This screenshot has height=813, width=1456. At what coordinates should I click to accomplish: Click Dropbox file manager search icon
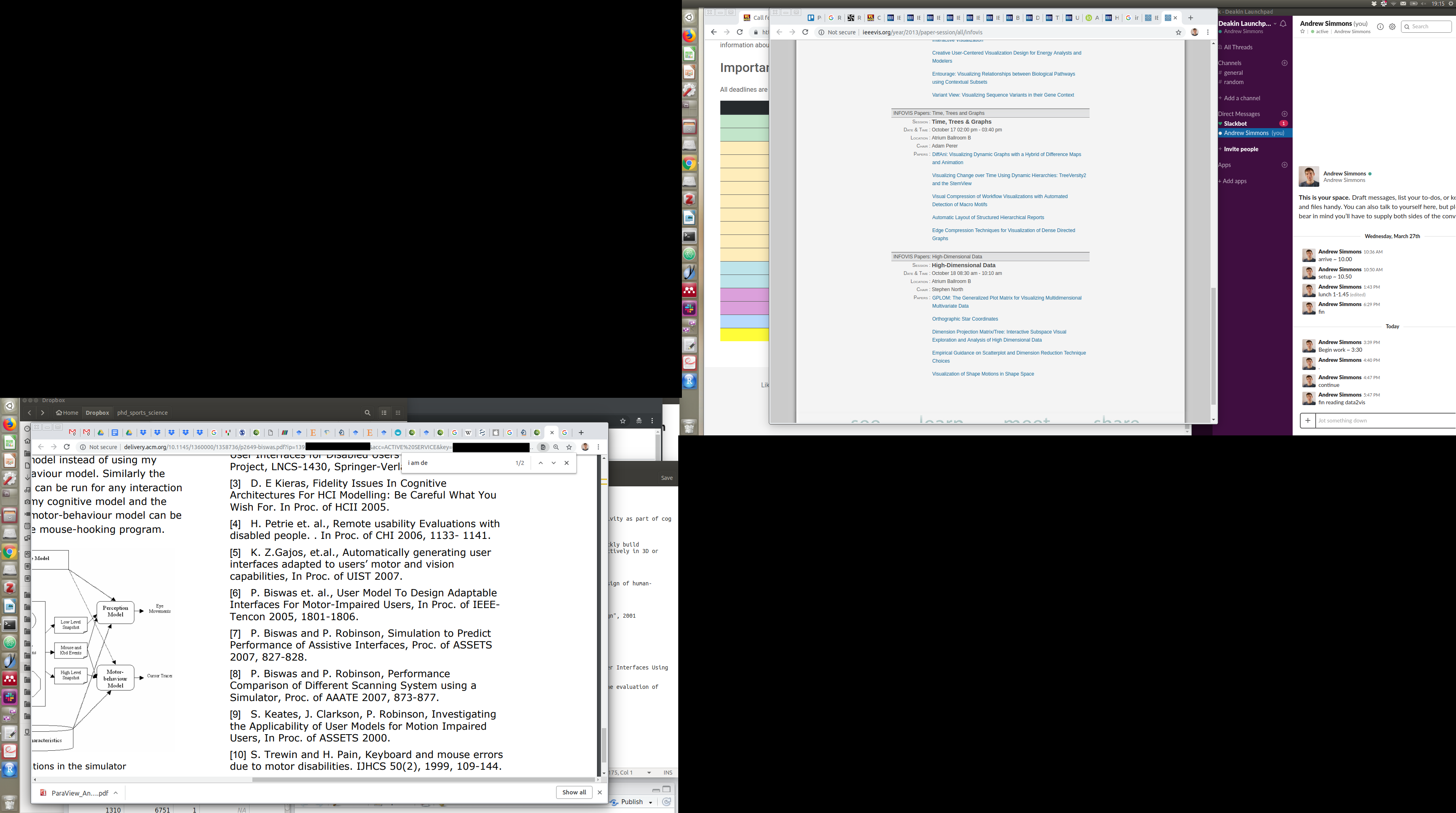point(367,412)
